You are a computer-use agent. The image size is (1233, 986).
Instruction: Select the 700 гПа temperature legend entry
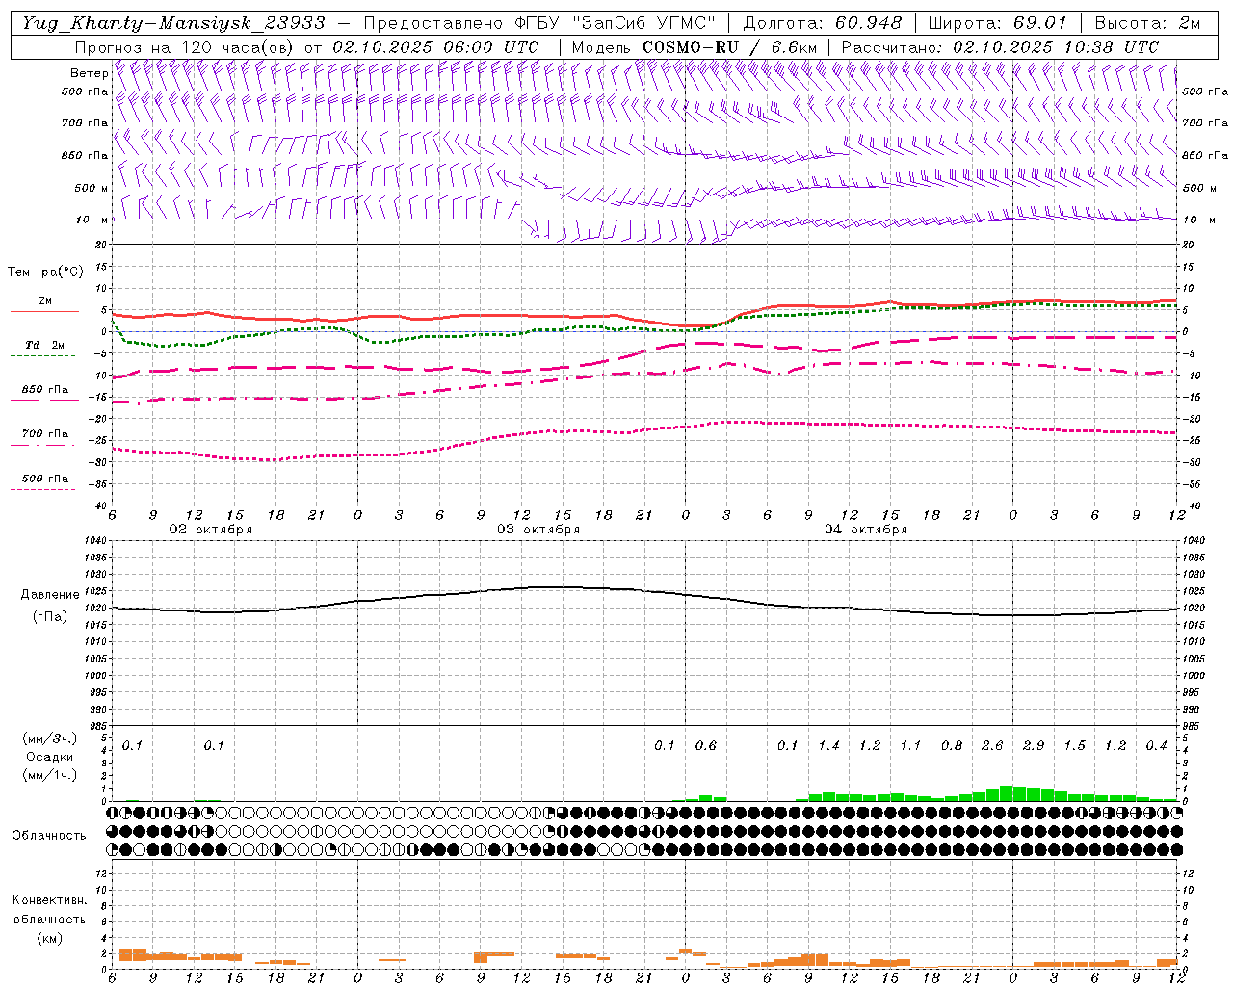[x=45, y=434]
